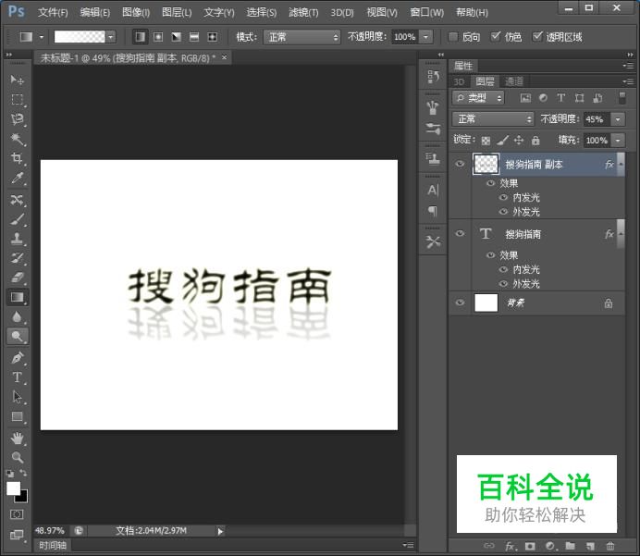Screen dimensions: 640x556
Task: Open the 文件(F) menu
Action: point(53,13)
